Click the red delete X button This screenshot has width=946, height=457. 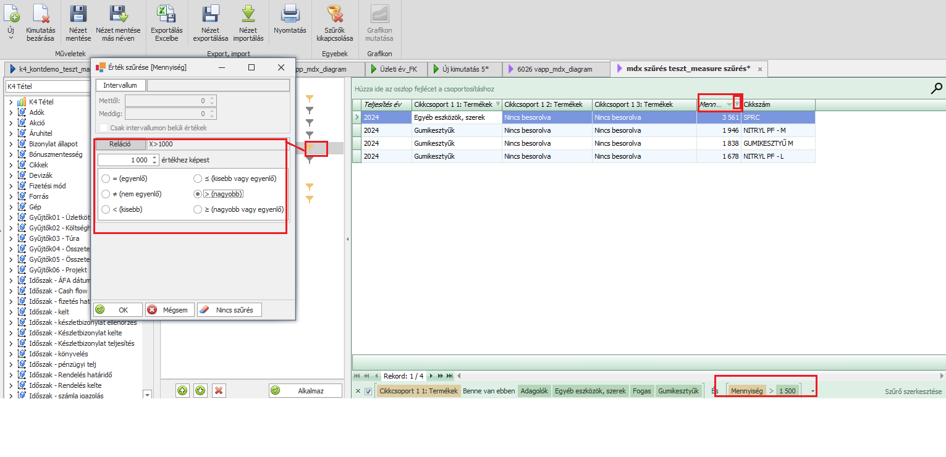[x=219, y=390]
